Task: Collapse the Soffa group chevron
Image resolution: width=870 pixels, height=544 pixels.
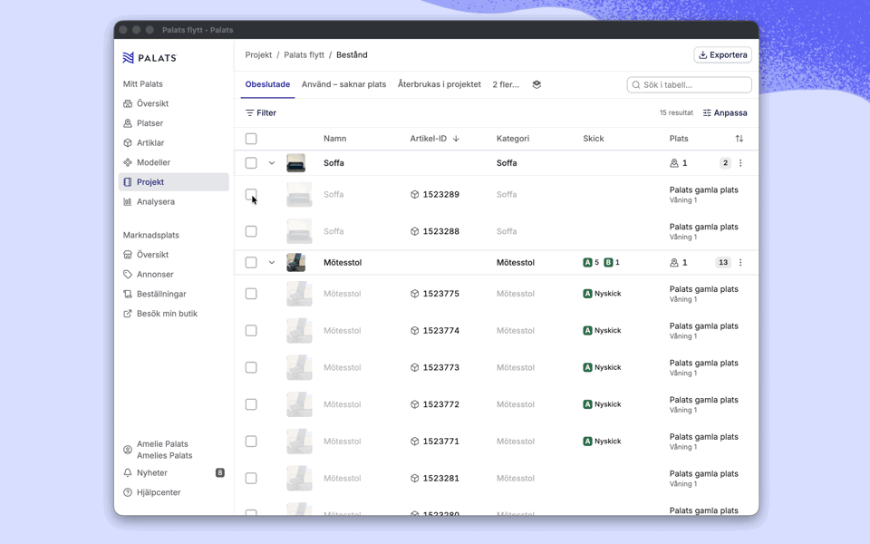Action: (272, 163)
